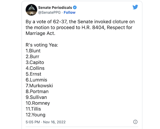The width and height of the screenshot is (160, 129).
Task: Follow the Senate Periodicals account
Action: coord(69,13)
